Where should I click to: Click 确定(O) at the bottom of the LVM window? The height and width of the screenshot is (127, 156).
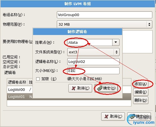[x=139, y=117]
